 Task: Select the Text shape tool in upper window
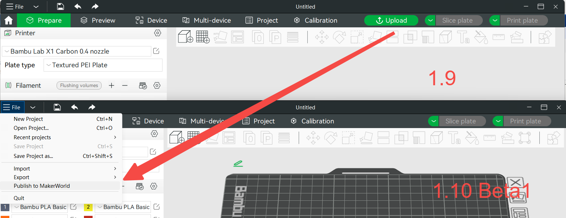coord(463,37)
